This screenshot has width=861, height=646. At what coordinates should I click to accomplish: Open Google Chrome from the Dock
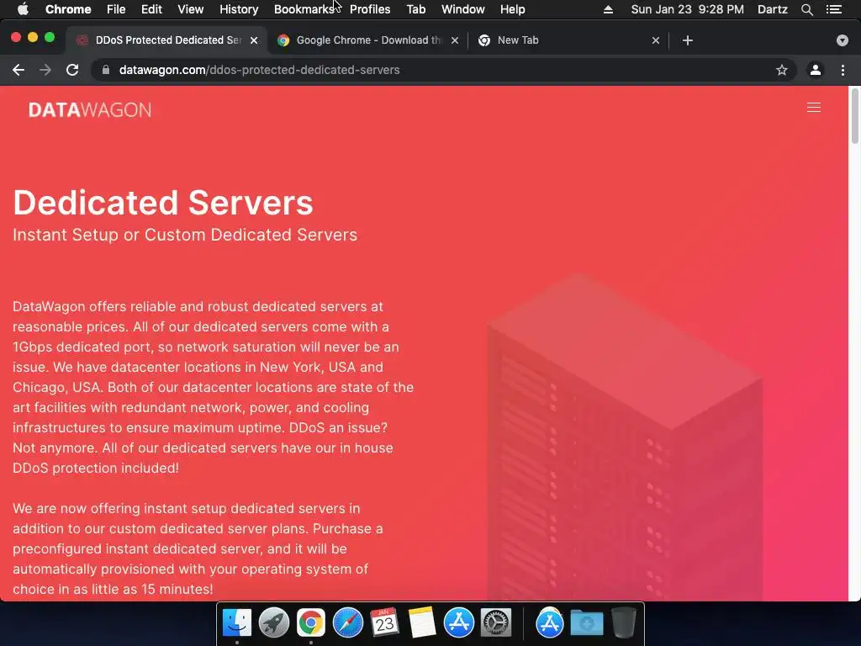tap(311, 623)
